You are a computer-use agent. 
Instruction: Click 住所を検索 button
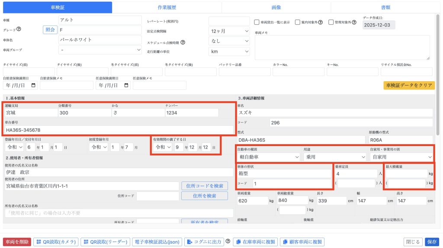pos(205,196)
